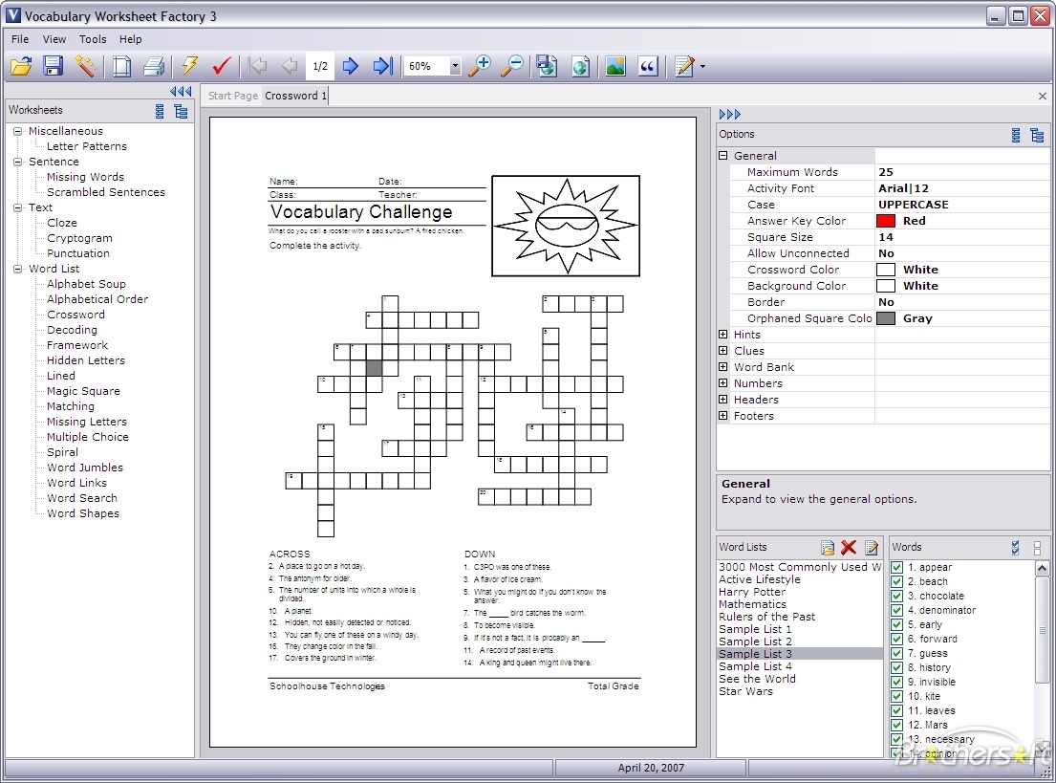Go to the next page arrow
The width and height of the screenshot is (1056, 783).
[350, 66]
